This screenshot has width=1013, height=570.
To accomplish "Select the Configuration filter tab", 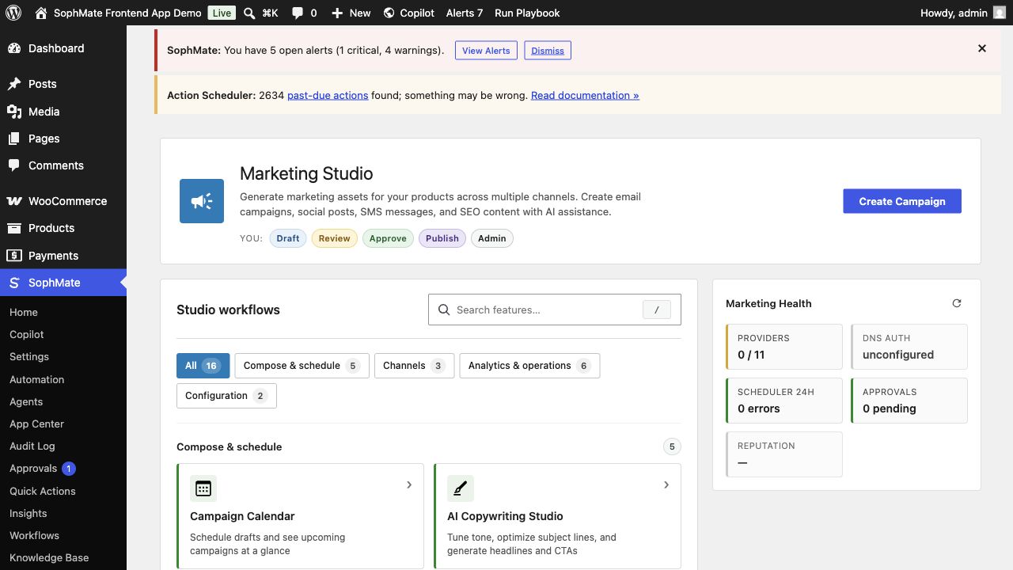I will (226, 396).
